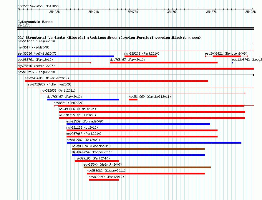This screenshot has width=262, height=200.
Task: Click dgv8099n54 (Cooper2011) label
Action: click(x=92, y=152)
